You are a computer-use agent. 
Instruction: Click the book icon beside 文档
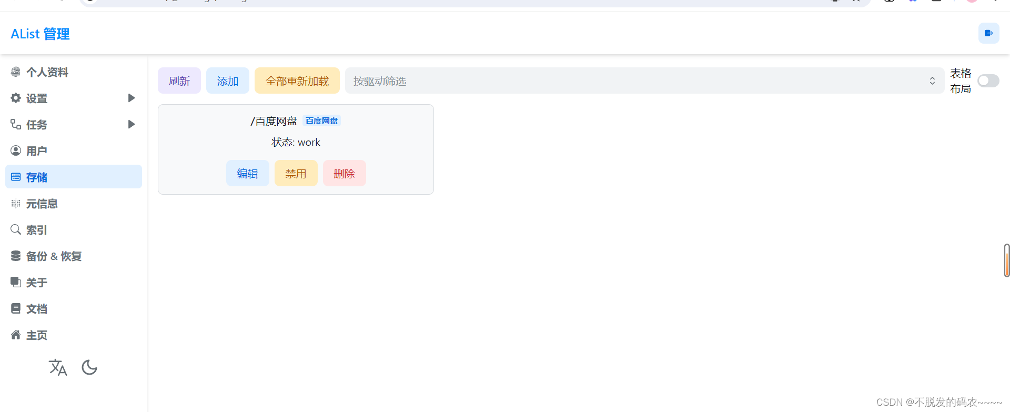[16, 309]
